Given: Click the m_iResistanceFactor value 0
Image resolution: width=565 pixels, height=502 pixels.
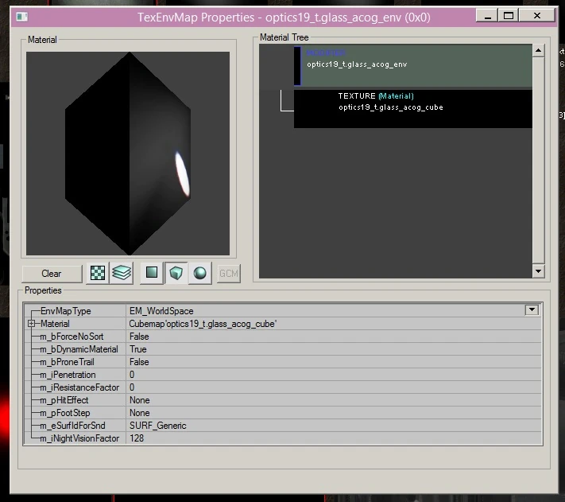Looking at the screenshot, I should 132,387.
